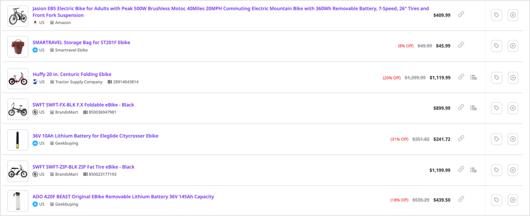The height and width of the screenshot is (216, 530).
Task: Open details list icon for Huffy Centuric row
Action: (473, 77)
